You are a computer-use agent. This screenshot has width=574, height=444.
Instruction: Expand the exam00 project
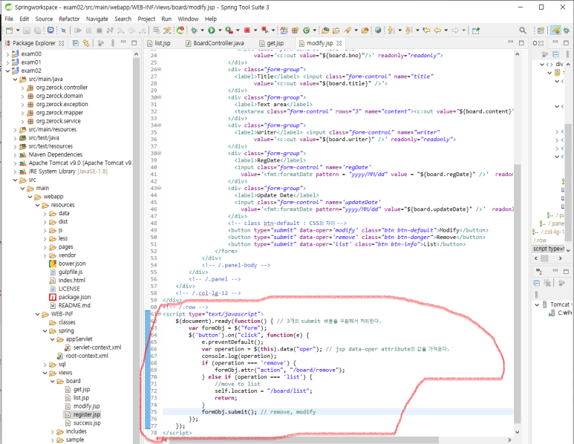click(7, 54)
